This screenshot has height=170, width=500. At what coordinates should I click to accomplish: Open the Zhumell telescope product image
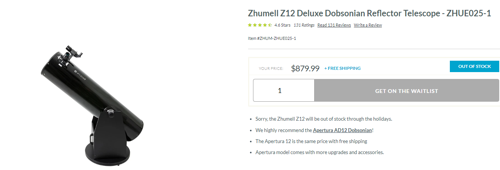[x=92, y=102]
